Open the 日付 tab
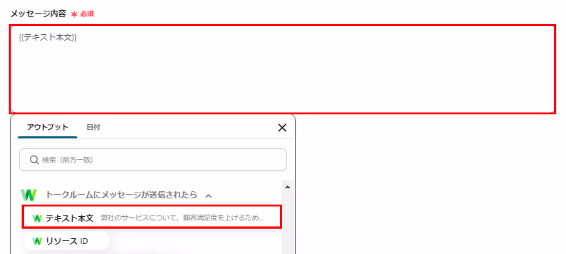The image size is (566, 254). click(x=93, y=127)
